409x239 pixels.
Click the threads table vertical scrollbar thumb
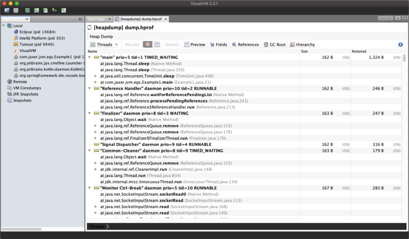[404, 58]
